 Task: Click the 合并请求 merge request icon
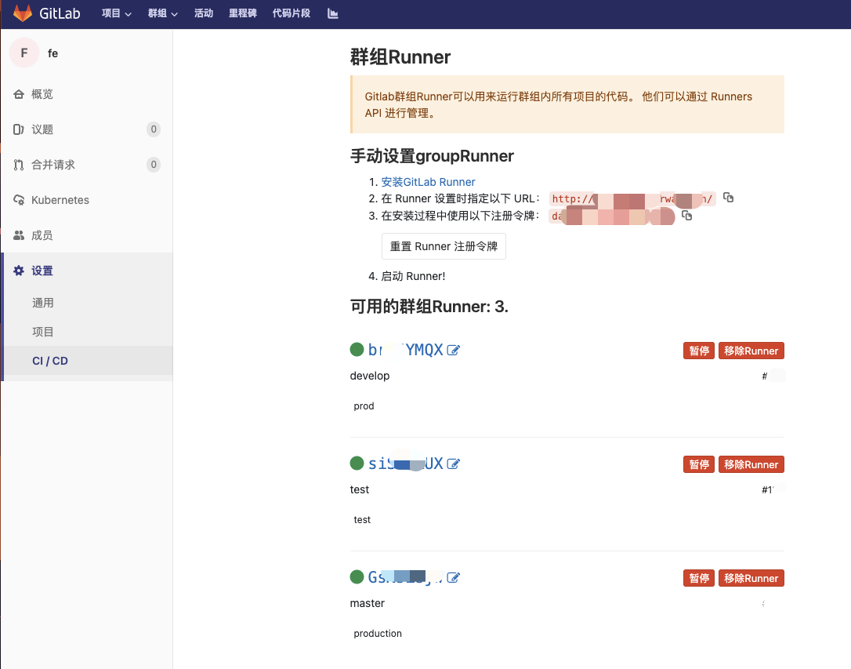coord(19,165)
